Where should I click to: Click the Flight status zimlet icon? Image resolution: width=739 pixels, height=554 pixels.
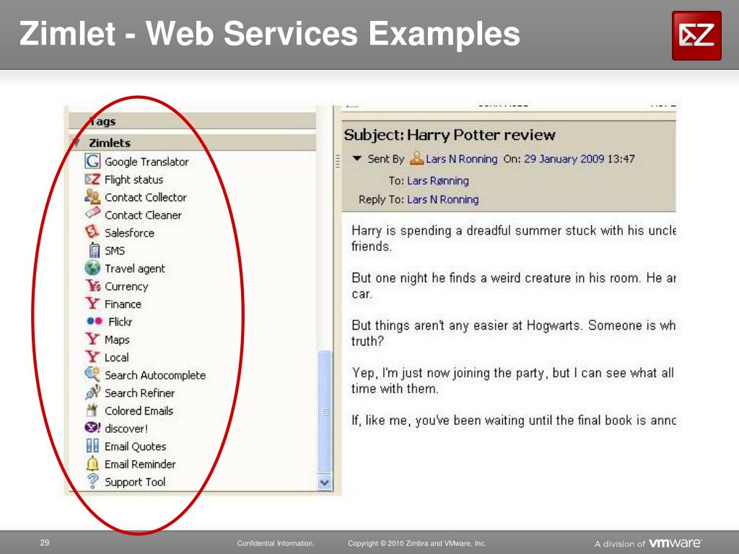[92, 180]
